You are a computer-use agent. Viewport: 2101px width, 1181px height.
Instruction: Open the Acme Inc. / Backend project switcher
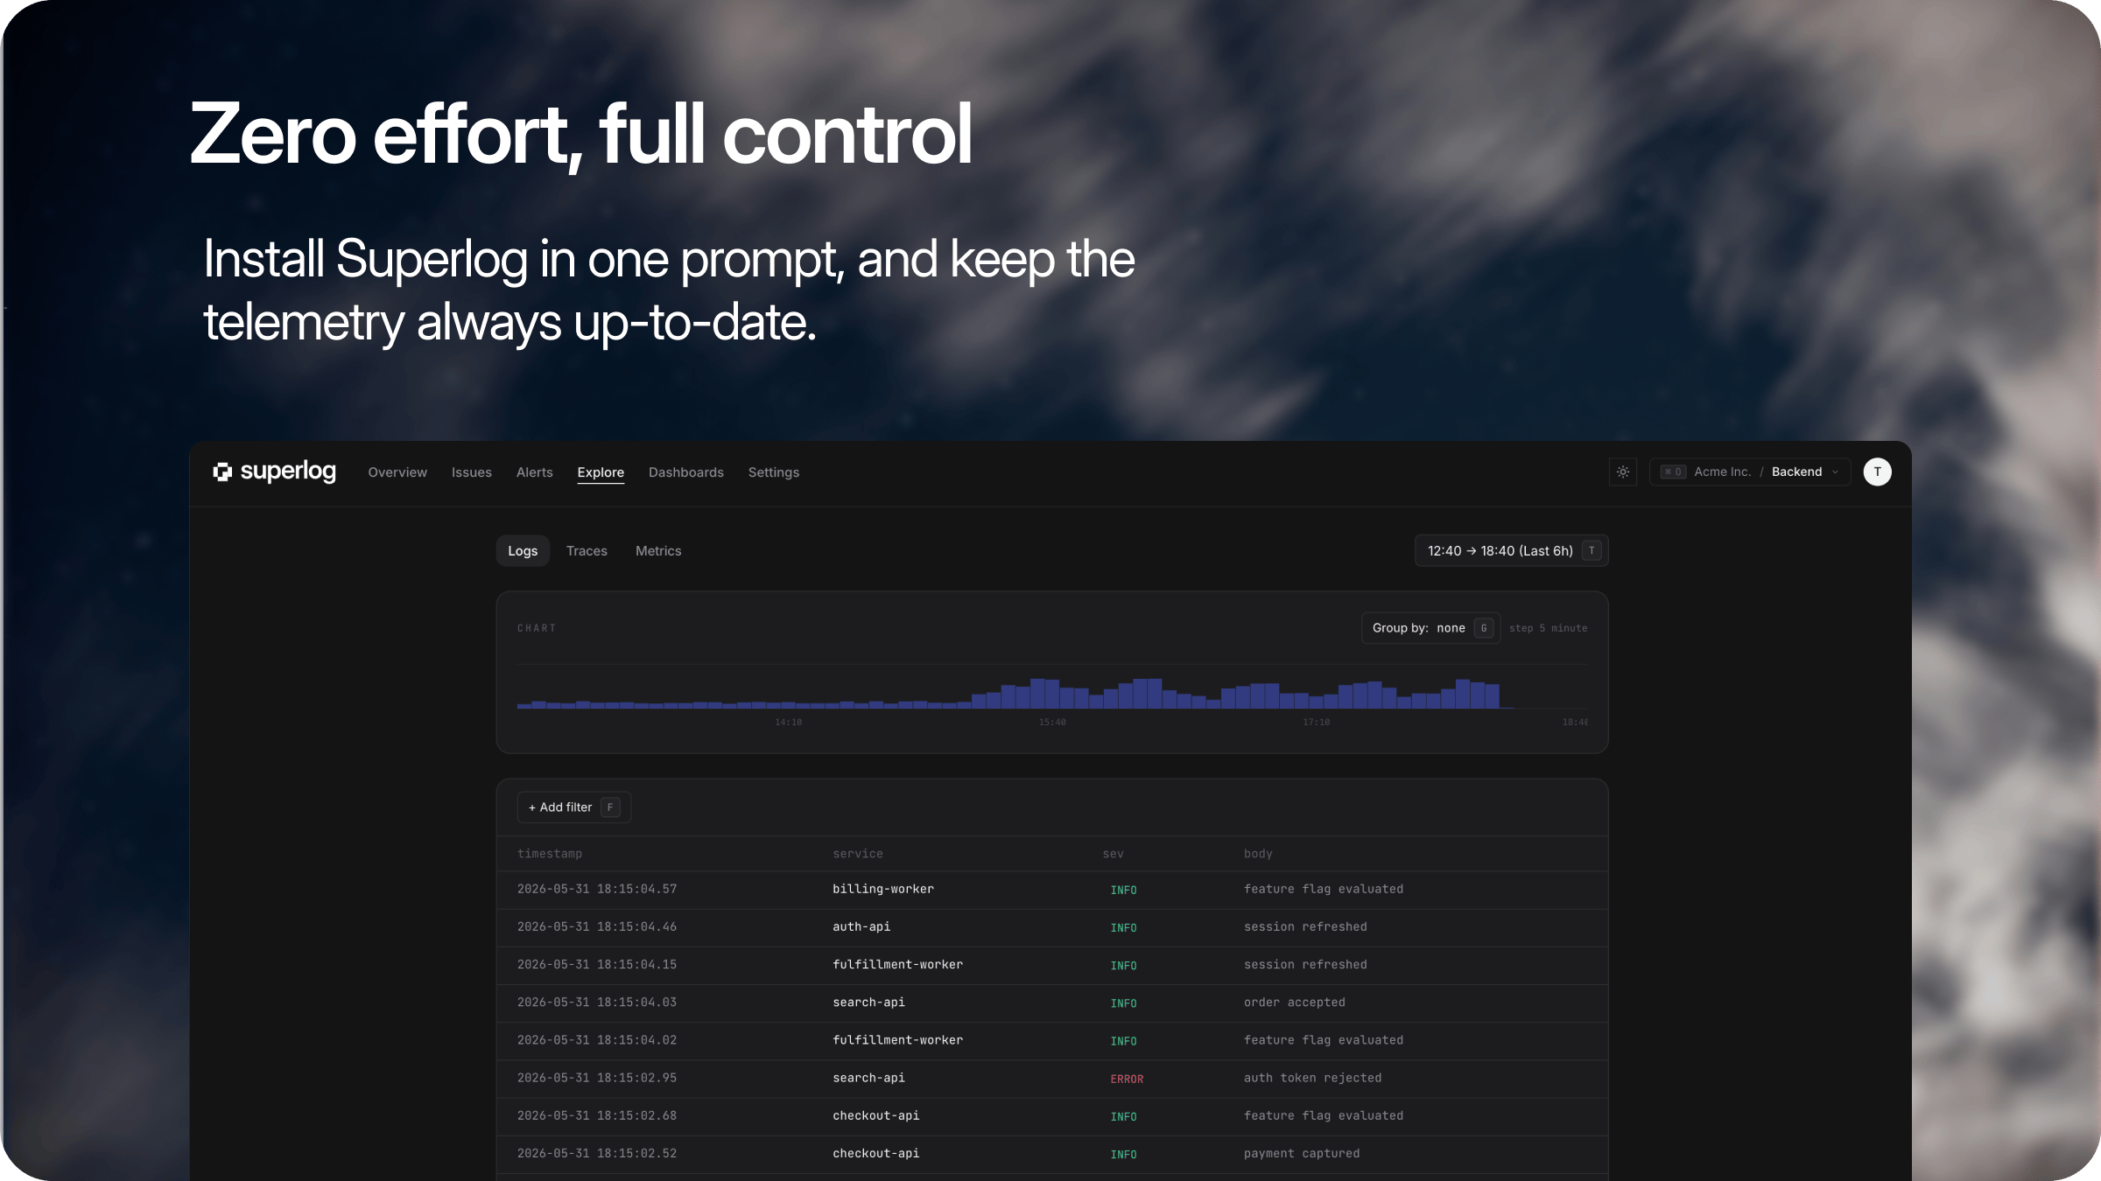(x=1750, y=472)
